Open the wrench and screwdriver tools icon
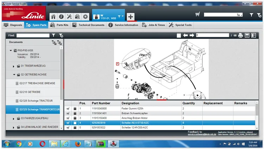 (69, 16)
